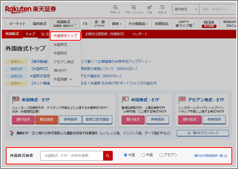
Task: Focus the 米国株式・ETF・ADRを検索 search field
Action: [72, 156]
